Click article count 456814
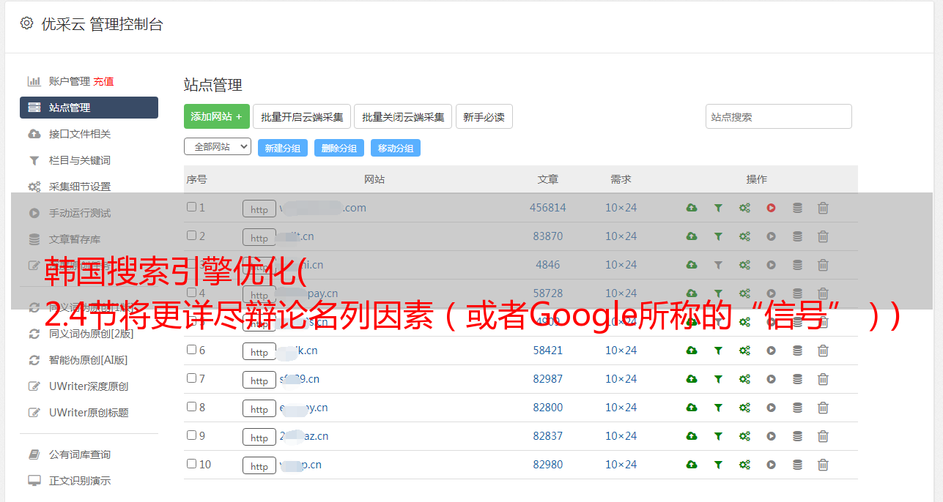Viewport: 943px width, 502px height. (x=548, y=208)
